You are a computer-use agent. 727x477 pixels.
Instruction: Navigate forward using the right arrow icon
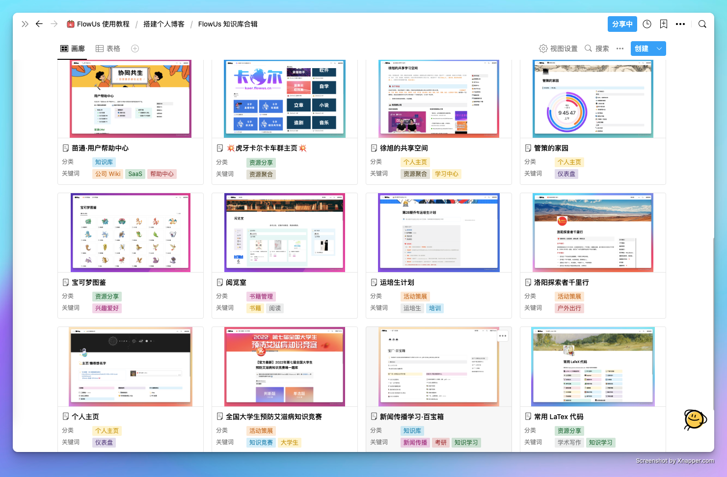[x=54, y=24]
